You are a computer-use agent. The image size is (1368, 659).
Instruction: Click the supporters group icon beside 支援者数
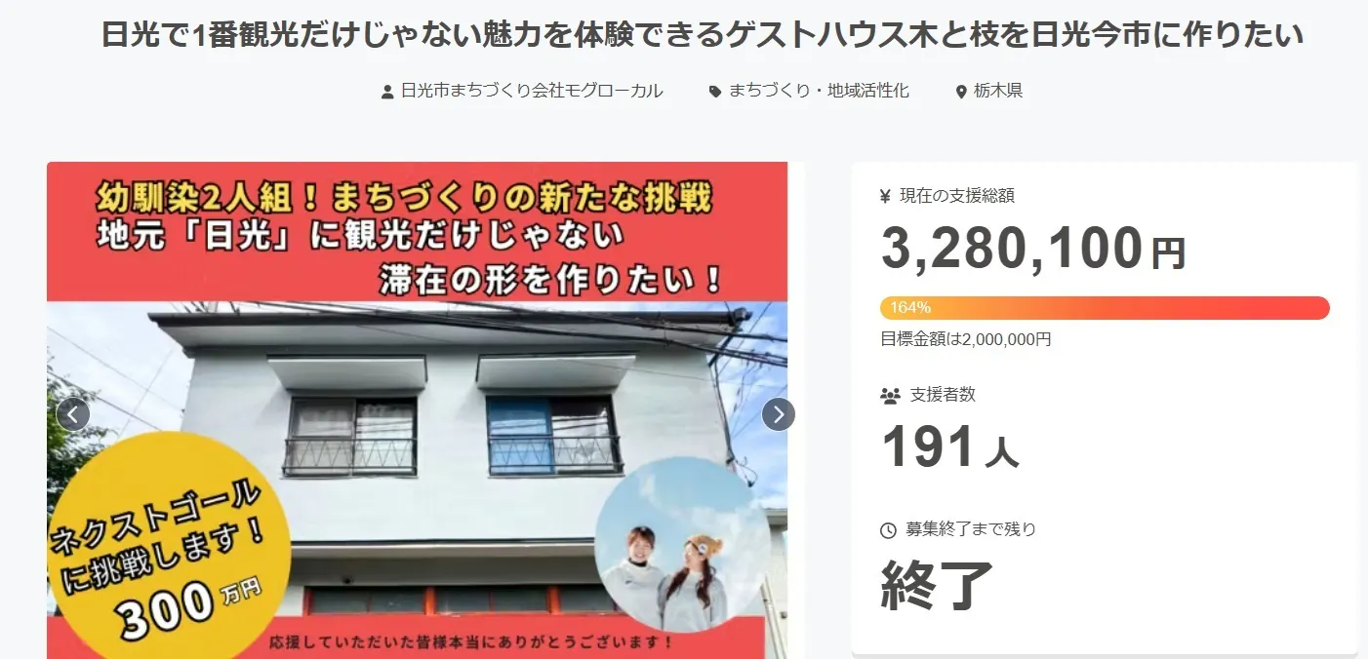pyautogui.click(x=890, y=396)
